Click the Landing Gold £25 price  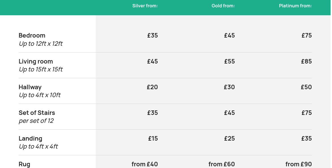click(x=229, y=138)
